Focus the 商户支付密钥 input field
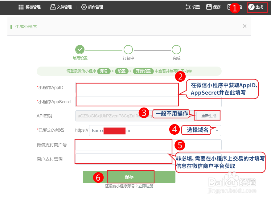Screen dimensions: 271x200 coord(148,159)
